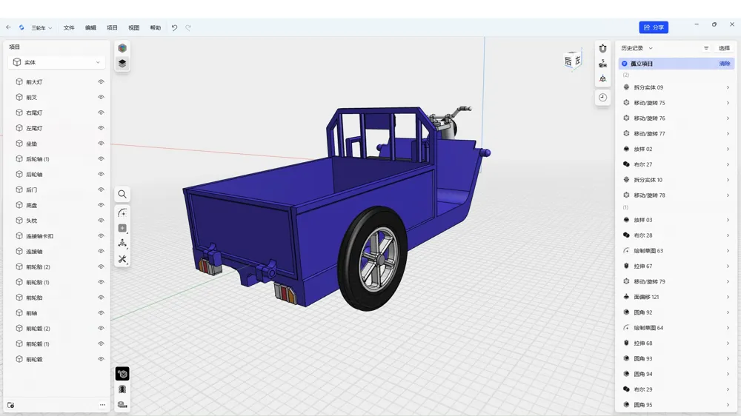Screen dimensions: 741x416
Task: Click the red right tail light on the model
Action: pos(285,293)
